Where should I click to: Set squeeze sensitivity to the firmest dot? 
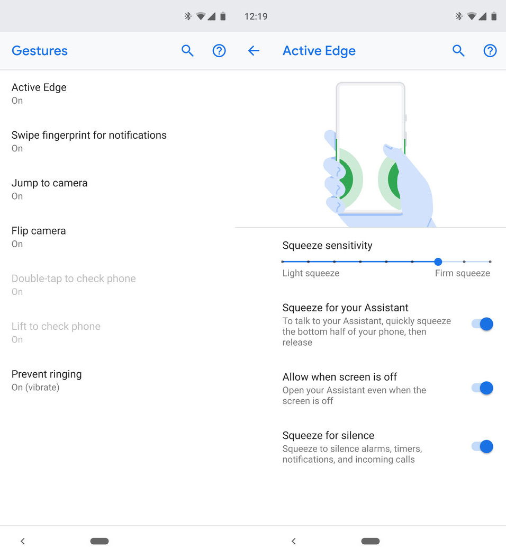coord(490,262)
